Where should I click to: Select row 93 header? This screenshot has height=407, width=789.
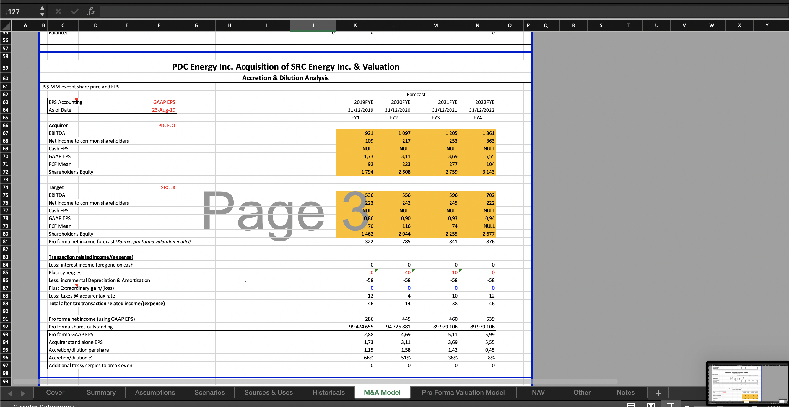6,335
